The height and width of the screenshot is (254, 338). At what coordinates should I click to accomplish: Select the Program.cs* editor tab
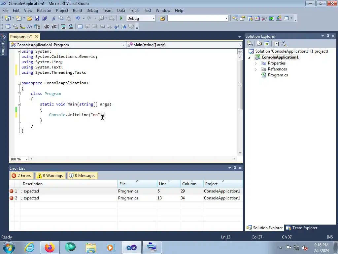click(x=21, y=37)
